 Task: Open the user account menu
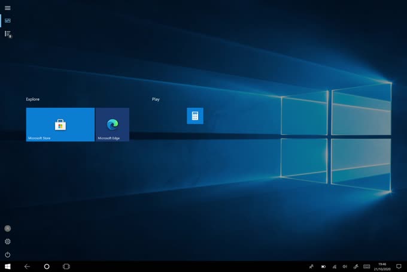click(x=8, y=228)
